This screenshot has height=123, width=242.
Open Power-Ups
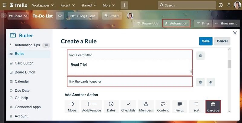click(147, 24)
